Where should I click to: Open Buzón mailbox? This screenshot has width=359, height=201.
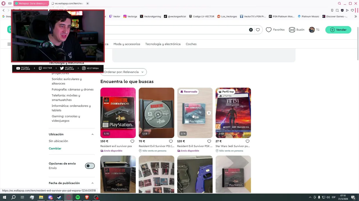(297, 30)
